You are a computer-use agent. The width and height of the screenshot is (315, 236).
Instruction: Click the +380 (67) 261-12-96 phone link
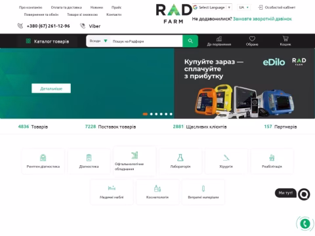coord(48,26)
